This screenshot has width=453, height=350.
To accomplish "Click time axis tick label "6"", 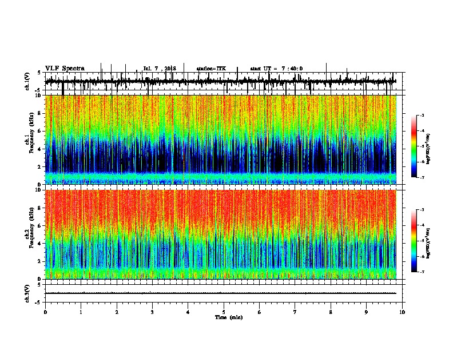I will (x=260, y=312).
